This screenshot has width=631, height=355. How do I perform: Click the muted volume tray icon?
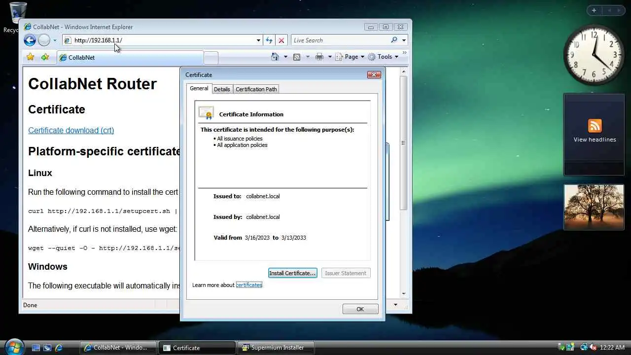(593, 348)
